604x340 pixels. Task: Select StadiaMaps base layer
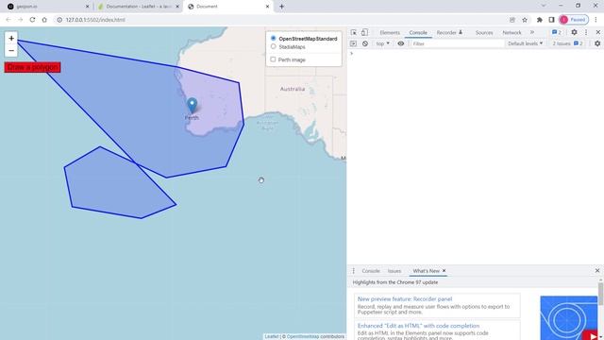click(x=273, y=46)
